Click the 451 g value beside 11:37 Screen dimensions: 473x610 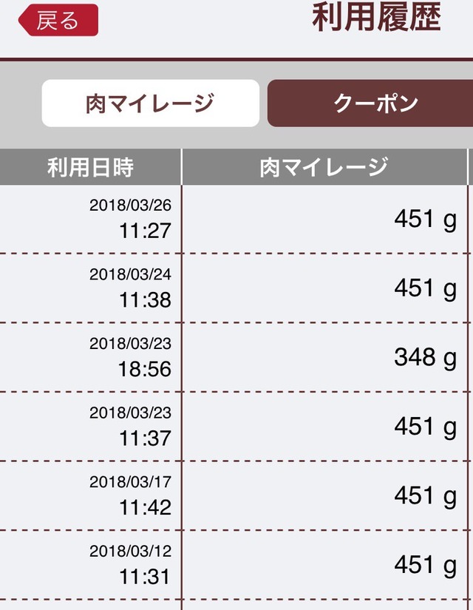[424, 427]
